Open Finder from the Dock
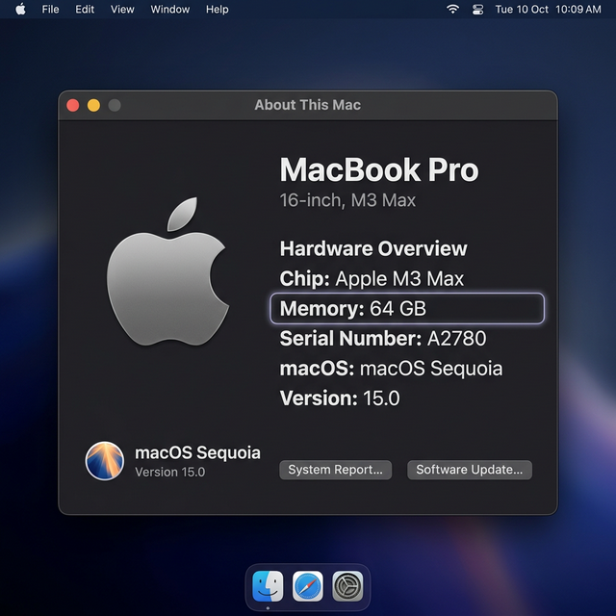The height and width of the screenshot is (616, 616). coord(268,586)
